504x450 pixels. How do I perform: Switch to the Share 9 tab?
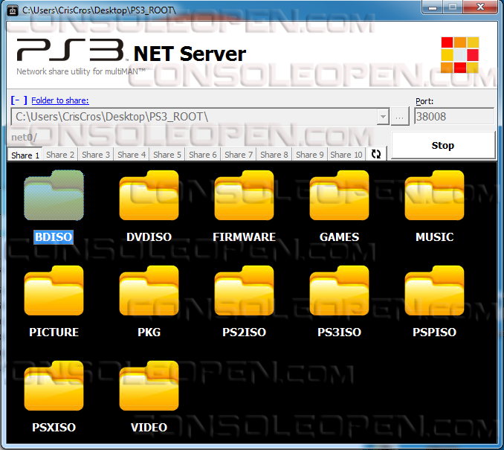pyautogui.click(x=310, y=155)
